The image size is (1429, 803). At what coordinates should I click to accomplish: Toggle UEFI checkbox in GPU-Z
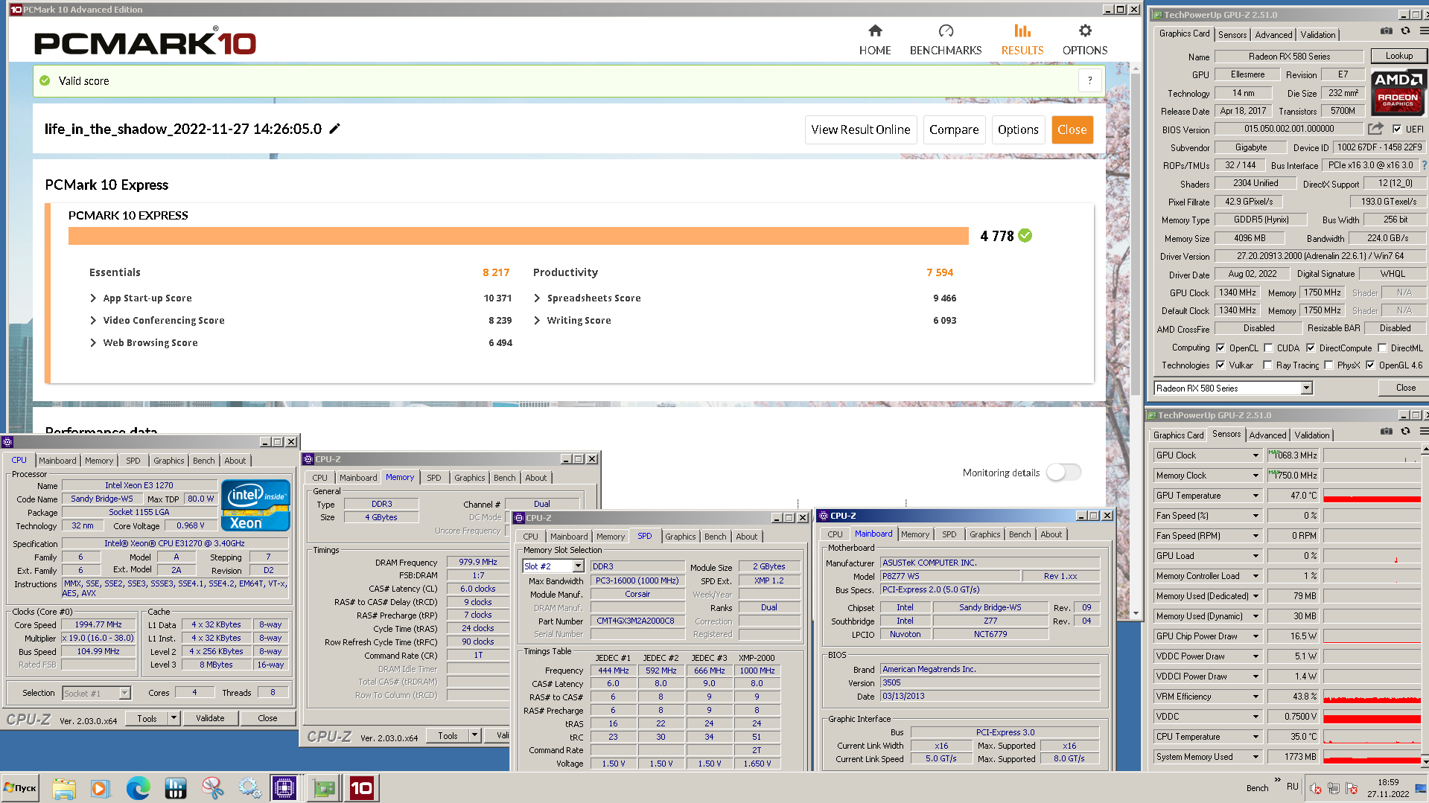pos(1397,129)
